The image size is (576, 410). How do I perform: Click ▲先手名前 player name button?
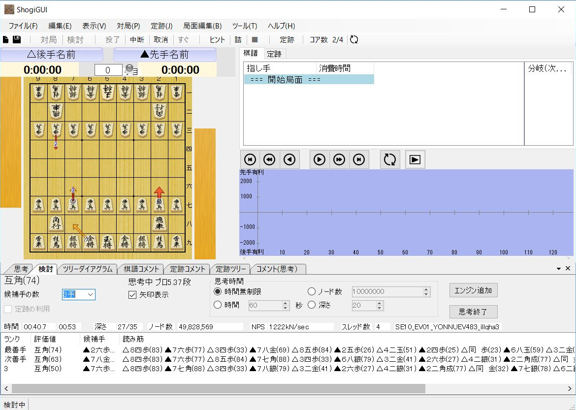tap(164, 55)
